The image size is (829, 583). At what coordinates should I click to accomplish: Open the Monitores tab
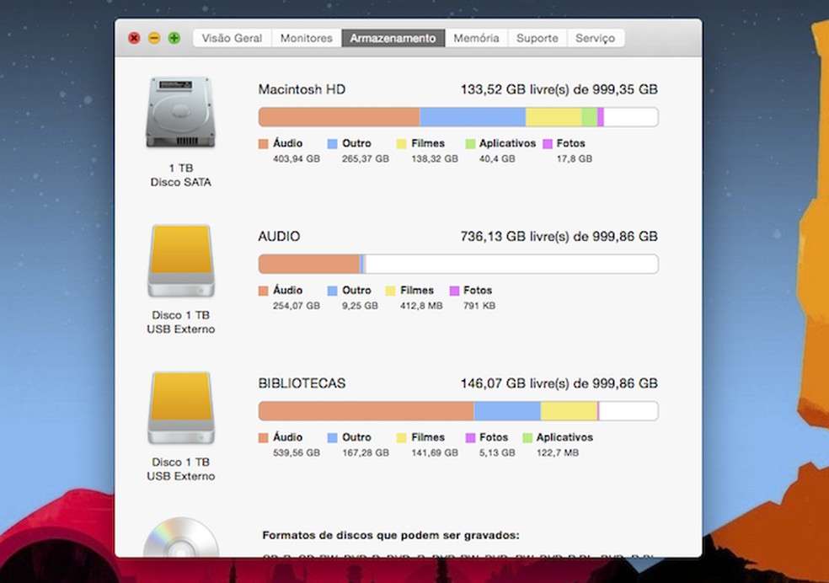click(x=306, y=37)
